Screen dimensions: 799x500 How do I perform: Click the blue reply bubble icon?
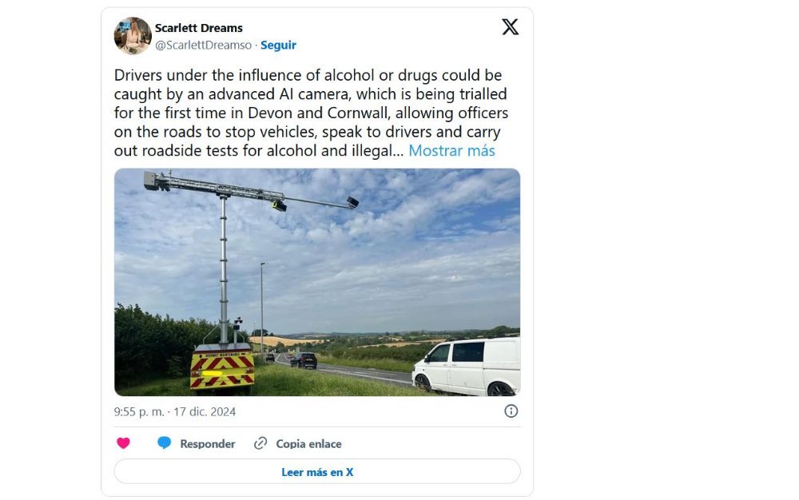tap(164, 443)
